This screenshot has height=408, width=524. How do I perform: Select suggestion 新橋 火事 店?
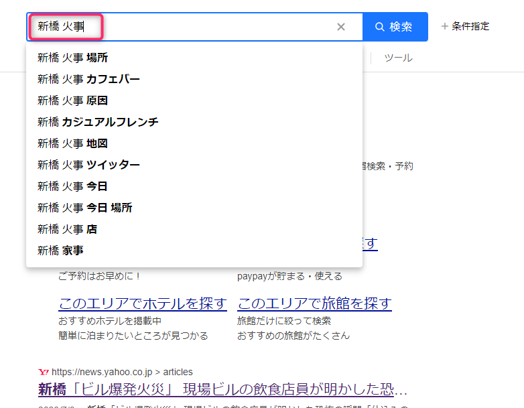coord(67,229)
